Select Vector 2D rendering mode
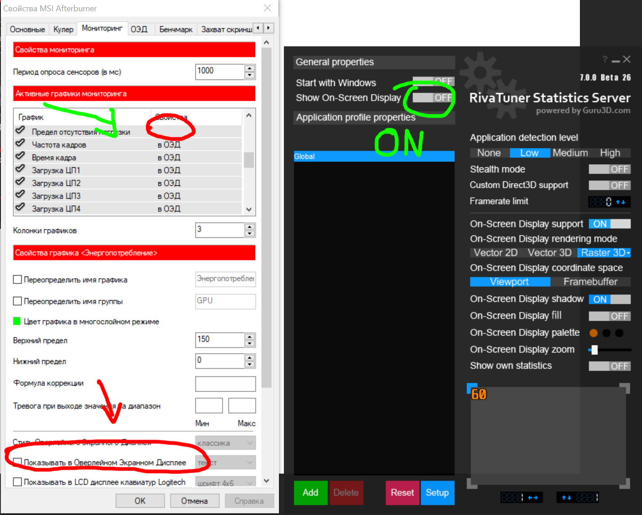 point(496,253)
